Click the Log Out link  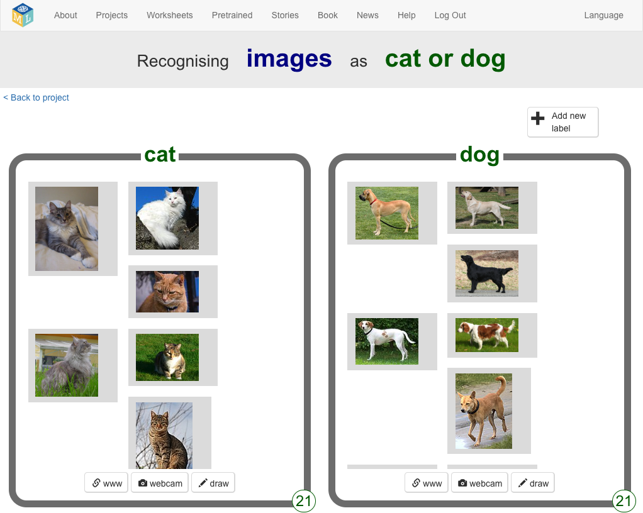(x=450, y=15)
